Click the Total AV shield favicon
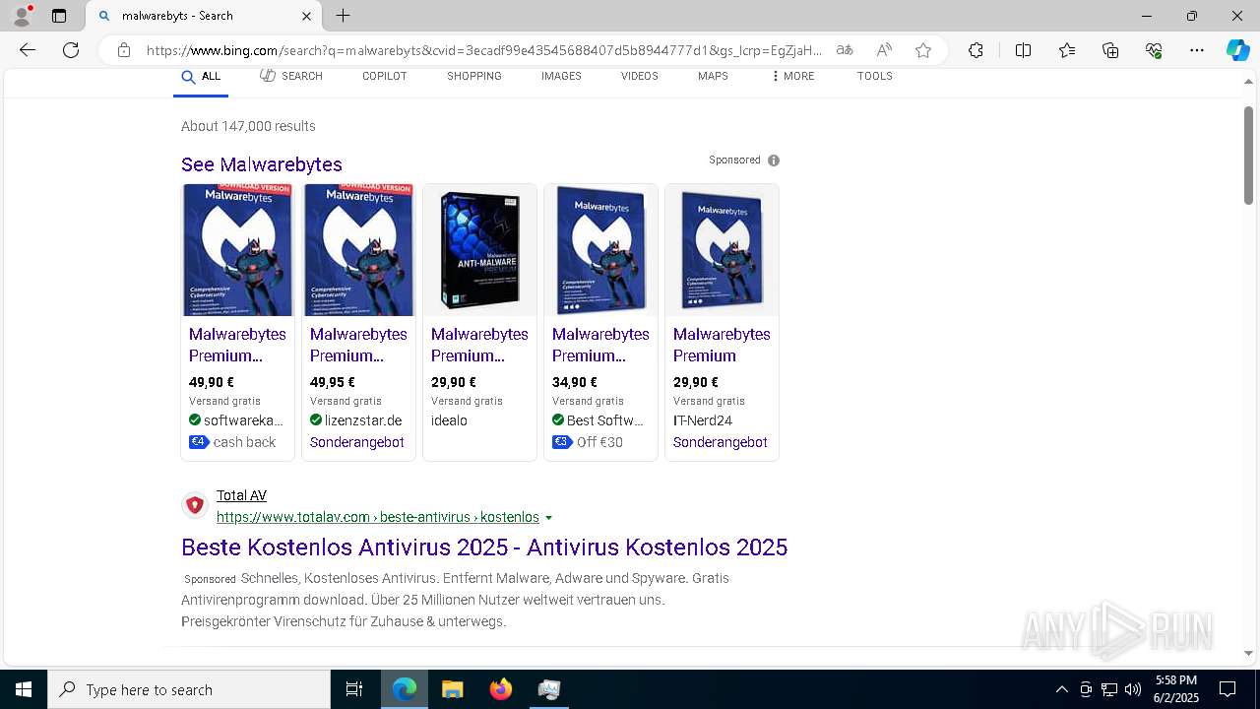 [x=195, y=505]
